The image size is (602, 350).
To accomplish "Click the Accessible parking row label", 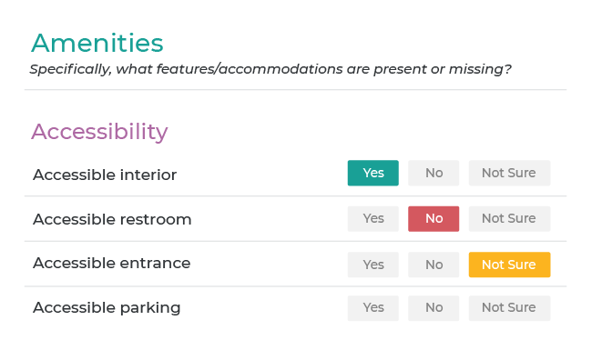I will coord(107,308).
